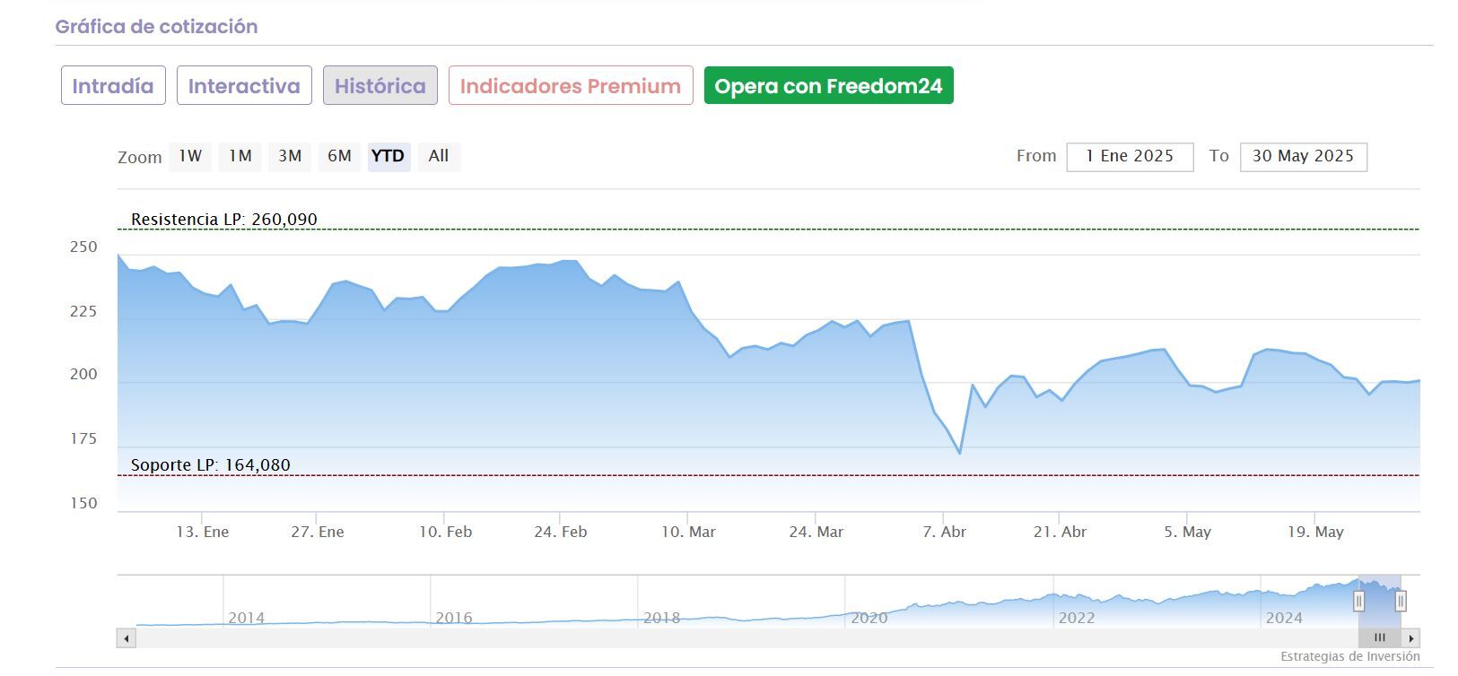Open the Intradía chart tab
The width and height of the screenshot is (1458, 676).
(x=113, y=86)
